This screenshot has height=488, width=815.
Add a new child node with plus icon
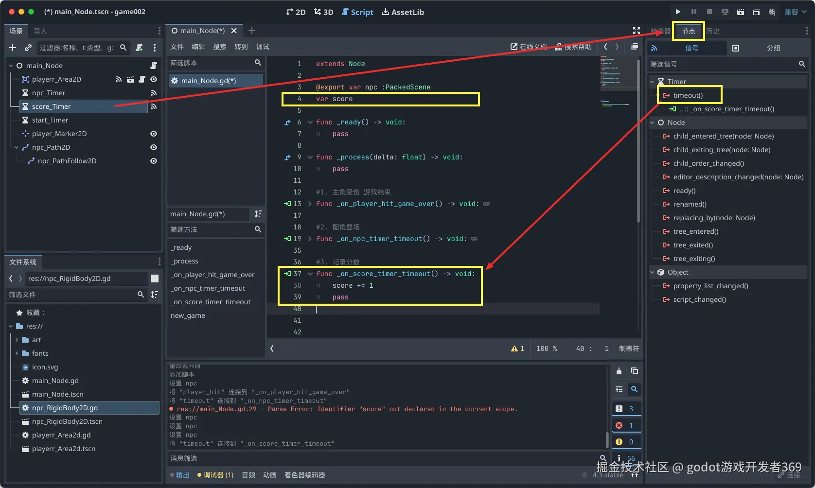[13, 48]
